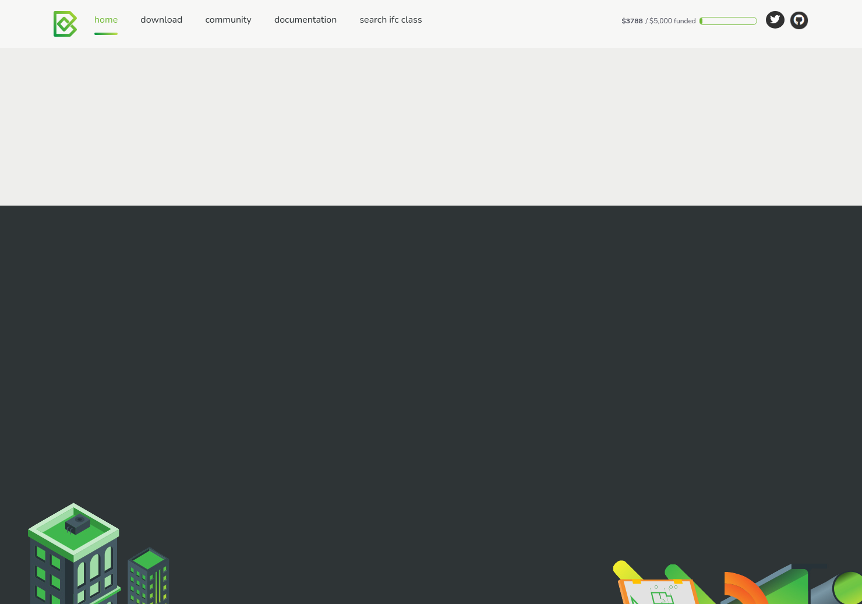Click the "$5,000 funded" goal text
Image resolution: width=862 pixels, height=604 pixels.
pos(672,21)
